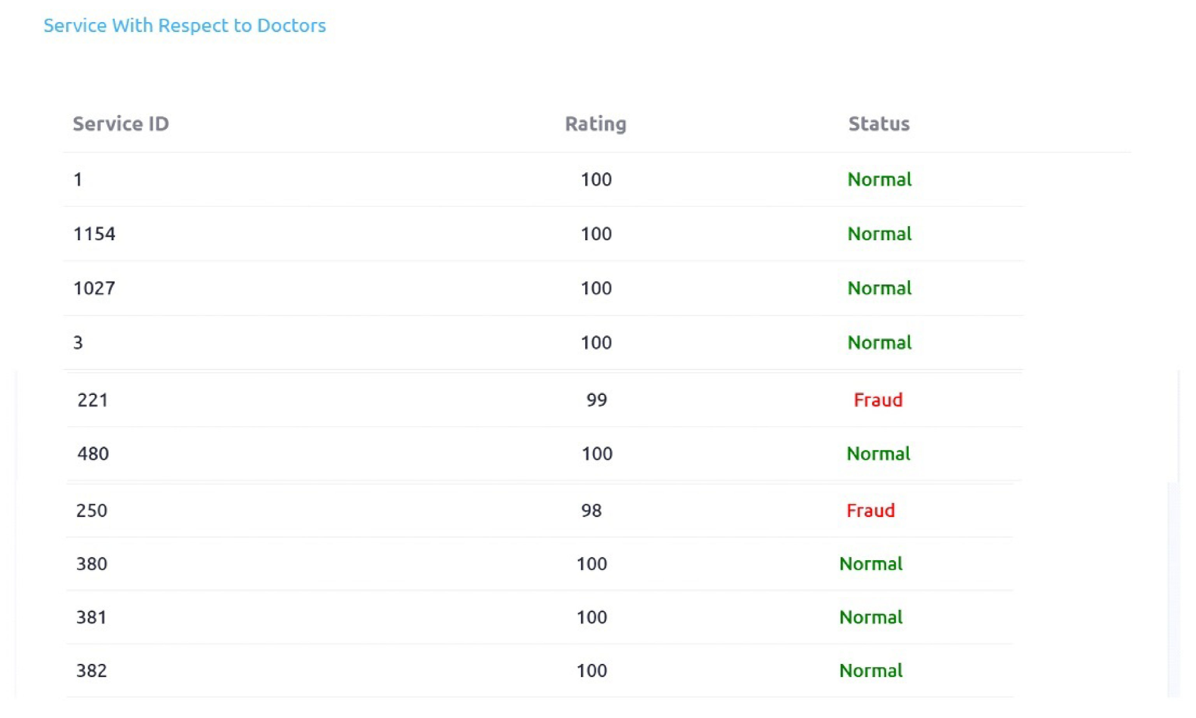Click the Fraud status for service 221
This screenshot has height=718, width=1196.
pos(878,400)
